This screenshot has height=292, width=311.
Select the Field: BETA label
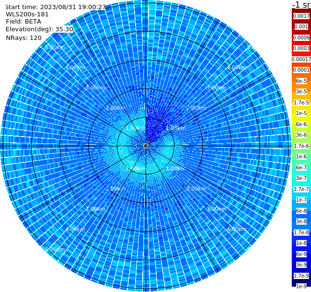[24, 22]
